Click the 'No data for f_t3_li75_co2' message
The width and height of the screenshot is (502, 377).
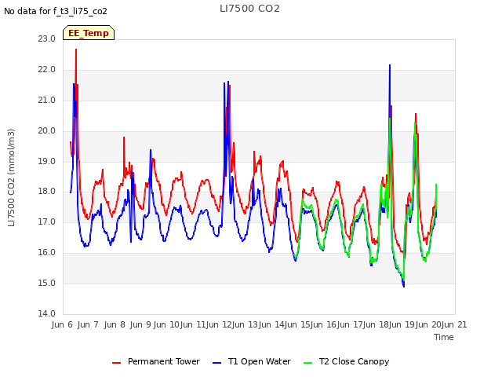click(56, 11)
